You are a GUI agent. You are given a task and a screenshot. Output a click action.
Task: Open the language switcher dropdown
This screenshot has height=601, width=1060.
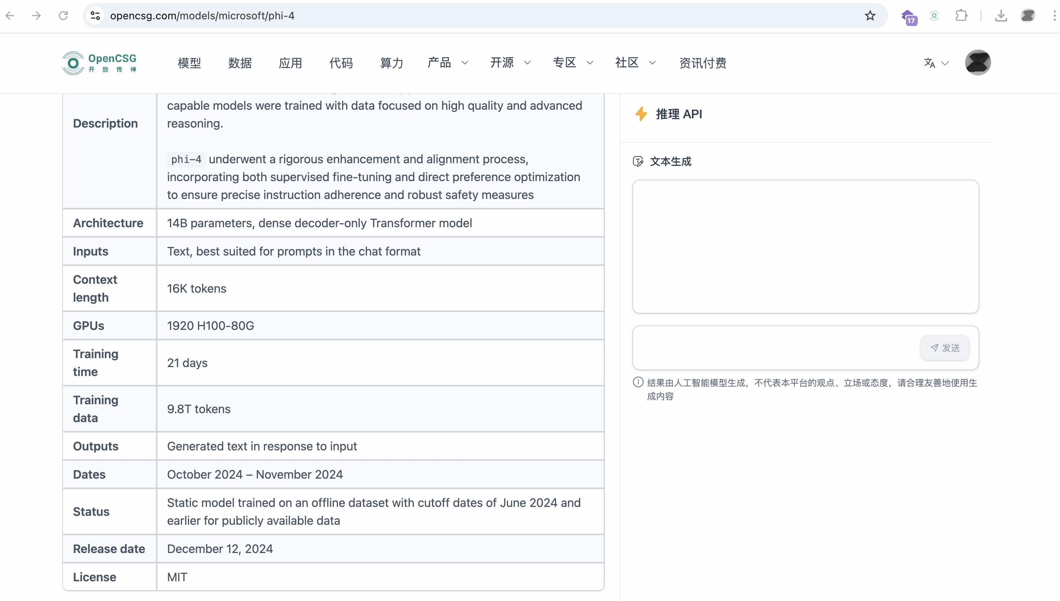(936, 63)
